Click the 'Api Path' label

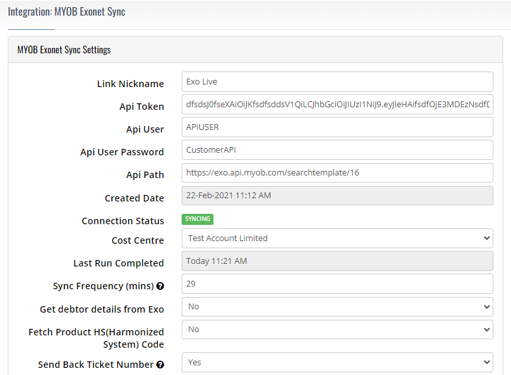(x=145, y=175)
